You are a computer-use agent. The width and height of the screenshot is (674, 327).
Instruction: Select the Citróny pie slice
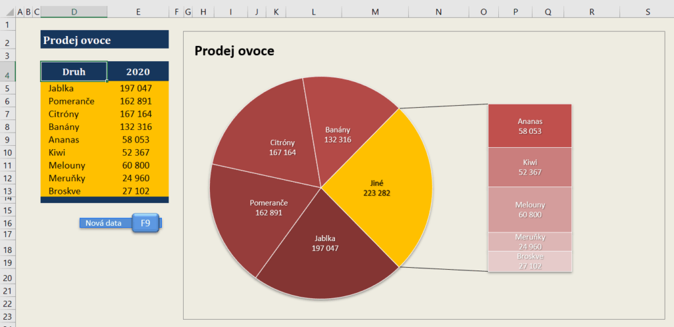(x=270, y=141)
